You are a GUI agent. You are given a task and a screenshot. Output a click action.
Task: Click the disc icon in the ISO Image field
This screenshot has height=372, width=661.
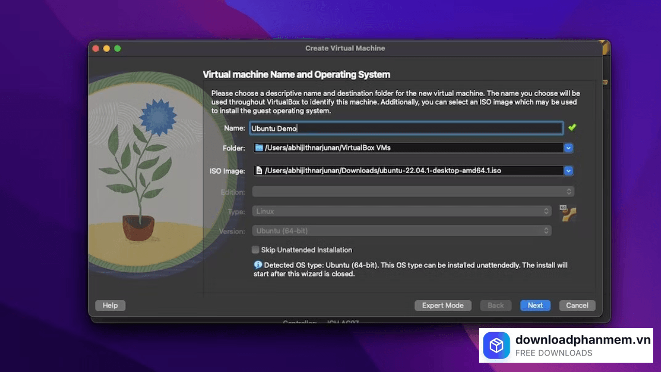259,171
